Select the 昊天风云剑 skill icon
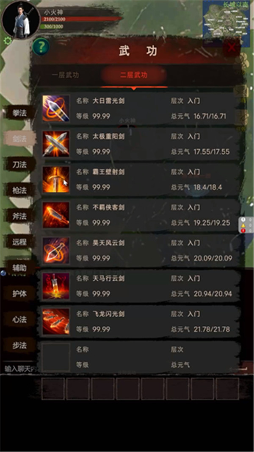Image resolution: width=254 pixels, height=452 pixels. 56,250
